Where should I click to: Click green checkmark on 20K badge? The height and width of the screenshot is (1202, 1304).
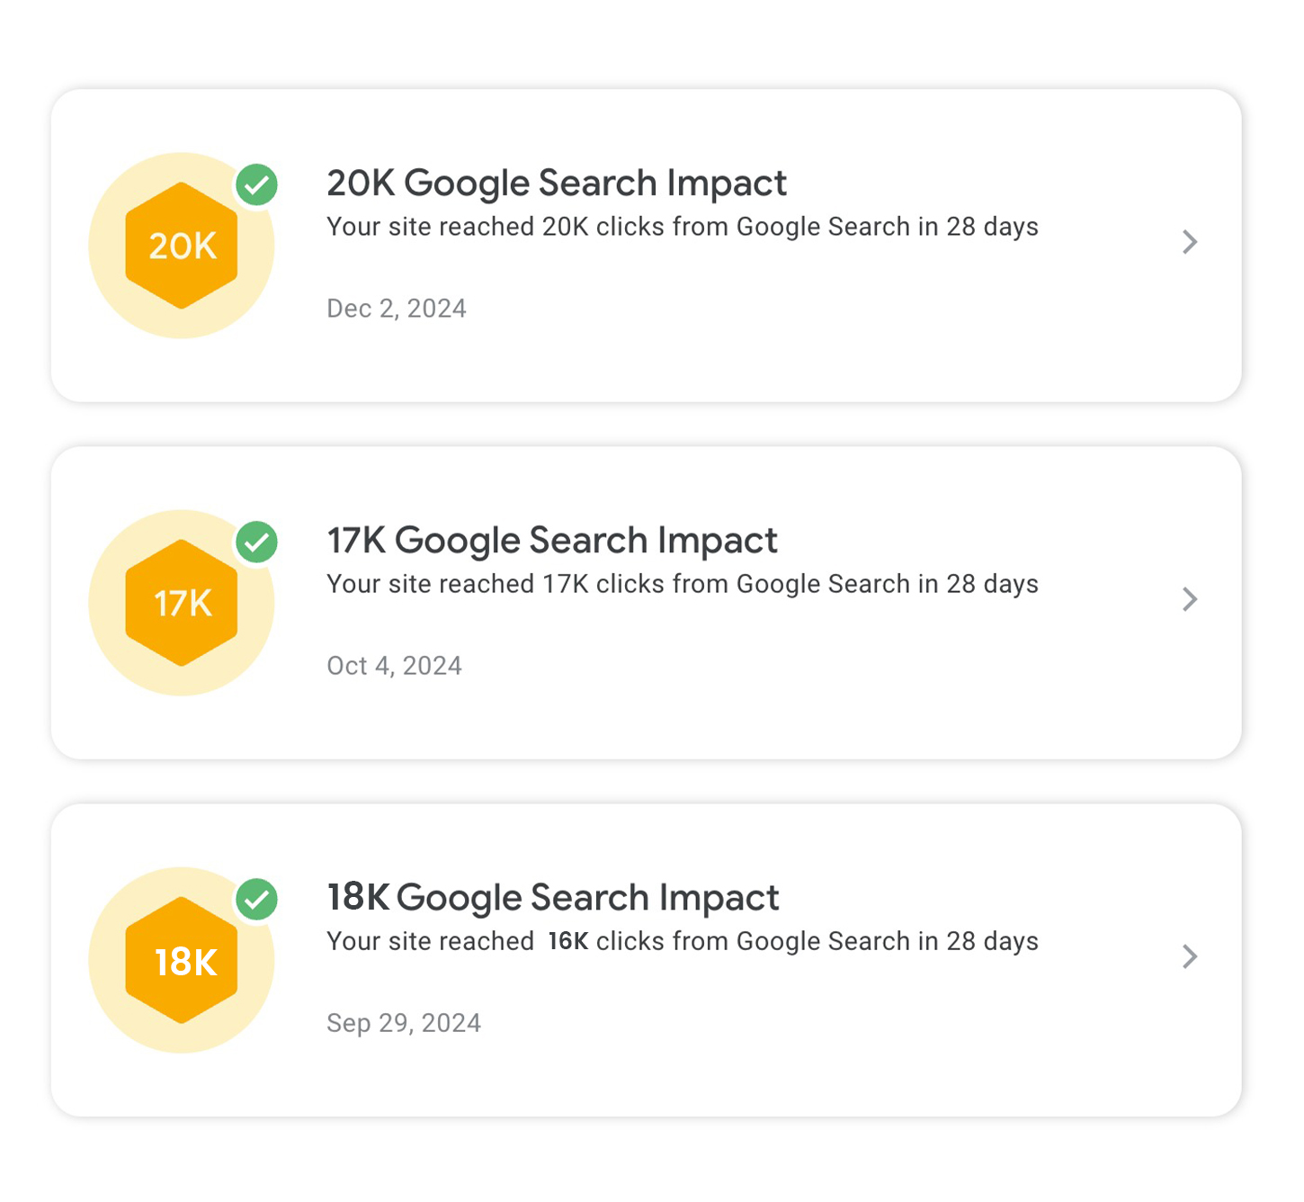(x=257, y=185)
